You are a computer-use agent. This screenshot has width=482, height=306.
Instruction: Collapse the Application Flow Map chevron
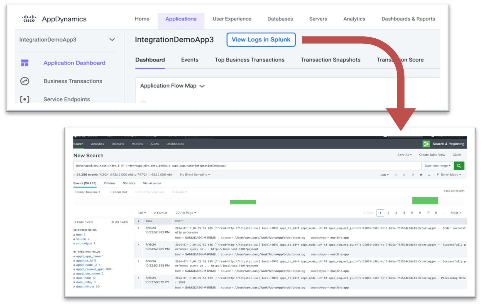(202, 86)
